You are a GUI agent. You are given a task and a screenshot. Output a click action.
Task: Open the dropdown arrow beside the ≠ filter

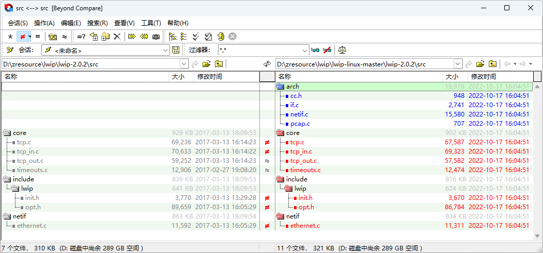(30, 37)
